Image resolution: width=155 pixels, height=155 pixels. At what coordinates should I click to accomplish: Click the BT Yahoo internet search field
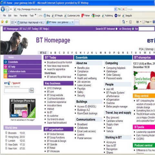[16, 90]
